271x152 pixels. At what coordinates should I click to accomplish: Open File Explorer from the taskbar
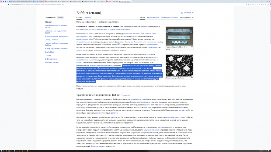tap(6, 151)
